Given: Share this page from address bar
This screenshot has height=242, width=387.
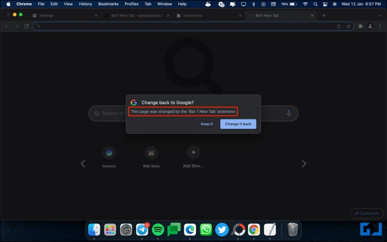Looking at the screenshot, I should click(x=339, y=26).
